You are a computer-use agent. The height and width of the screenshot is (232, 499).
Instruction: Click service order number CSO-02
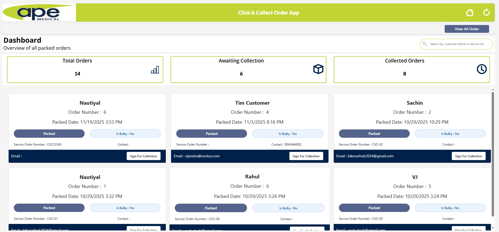coord(377,145)
